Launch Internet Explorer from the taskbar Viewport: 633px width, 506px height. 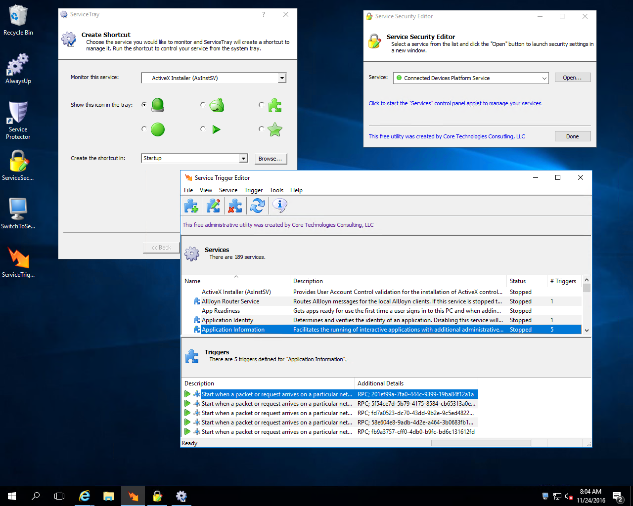click(x=85, y=496)
